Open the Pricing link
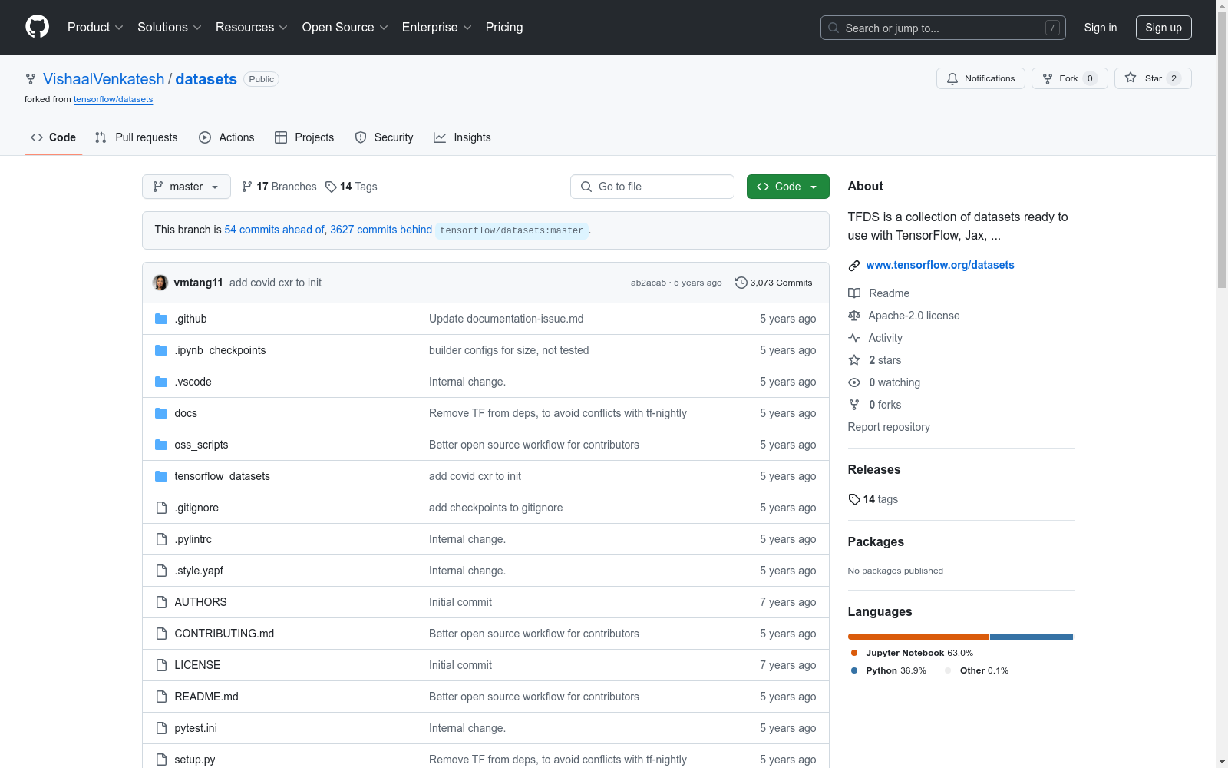This screenshot has width=1228, height=768. [504, 28]
